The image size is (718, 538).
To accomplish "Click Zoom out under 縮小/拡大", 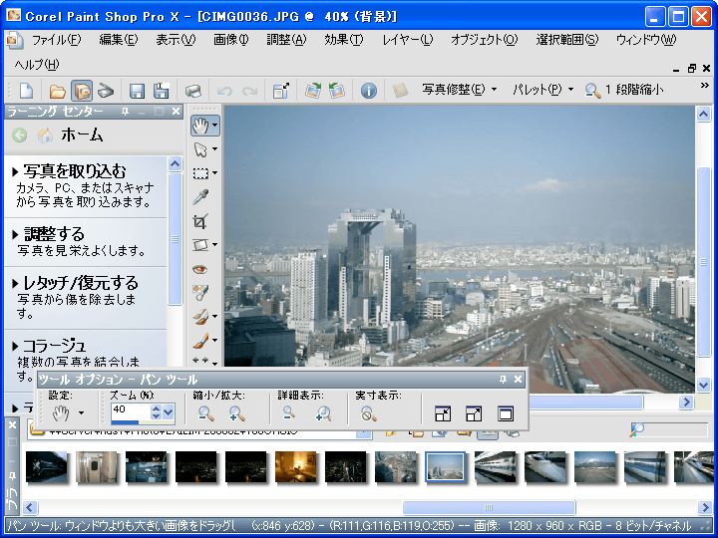I will point(206,413).
